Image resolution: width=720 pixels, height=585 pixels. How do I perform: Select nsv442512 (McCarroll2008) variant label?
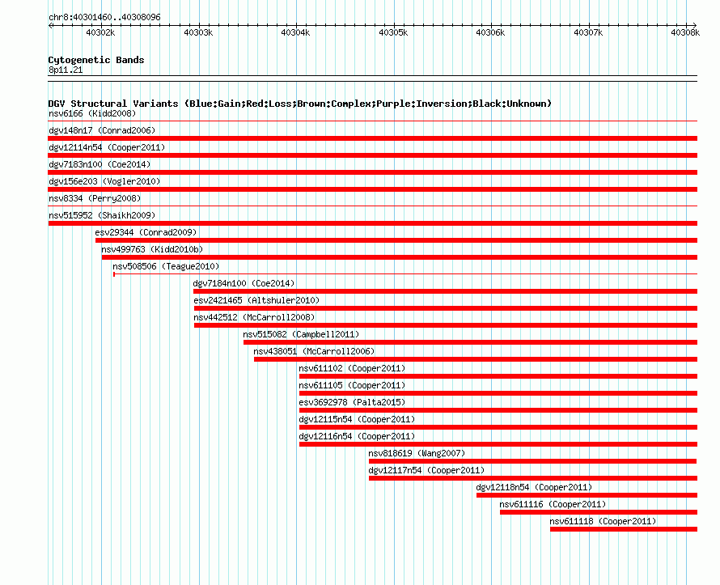click(x=254, y=317)
